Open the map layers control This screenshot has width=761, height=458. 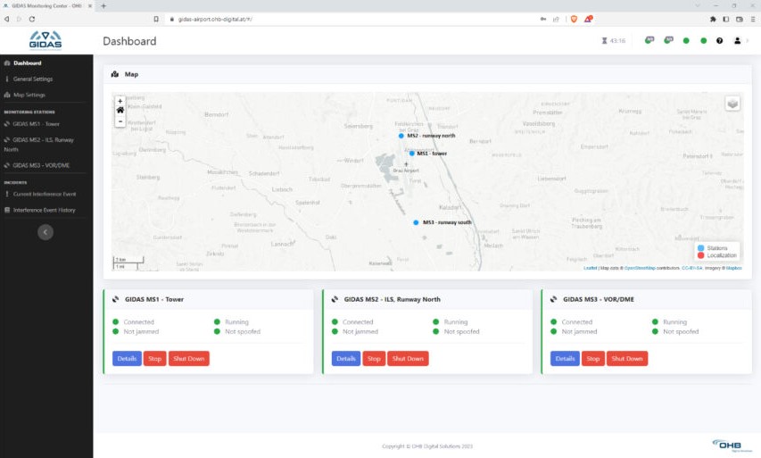coord(732,104)
